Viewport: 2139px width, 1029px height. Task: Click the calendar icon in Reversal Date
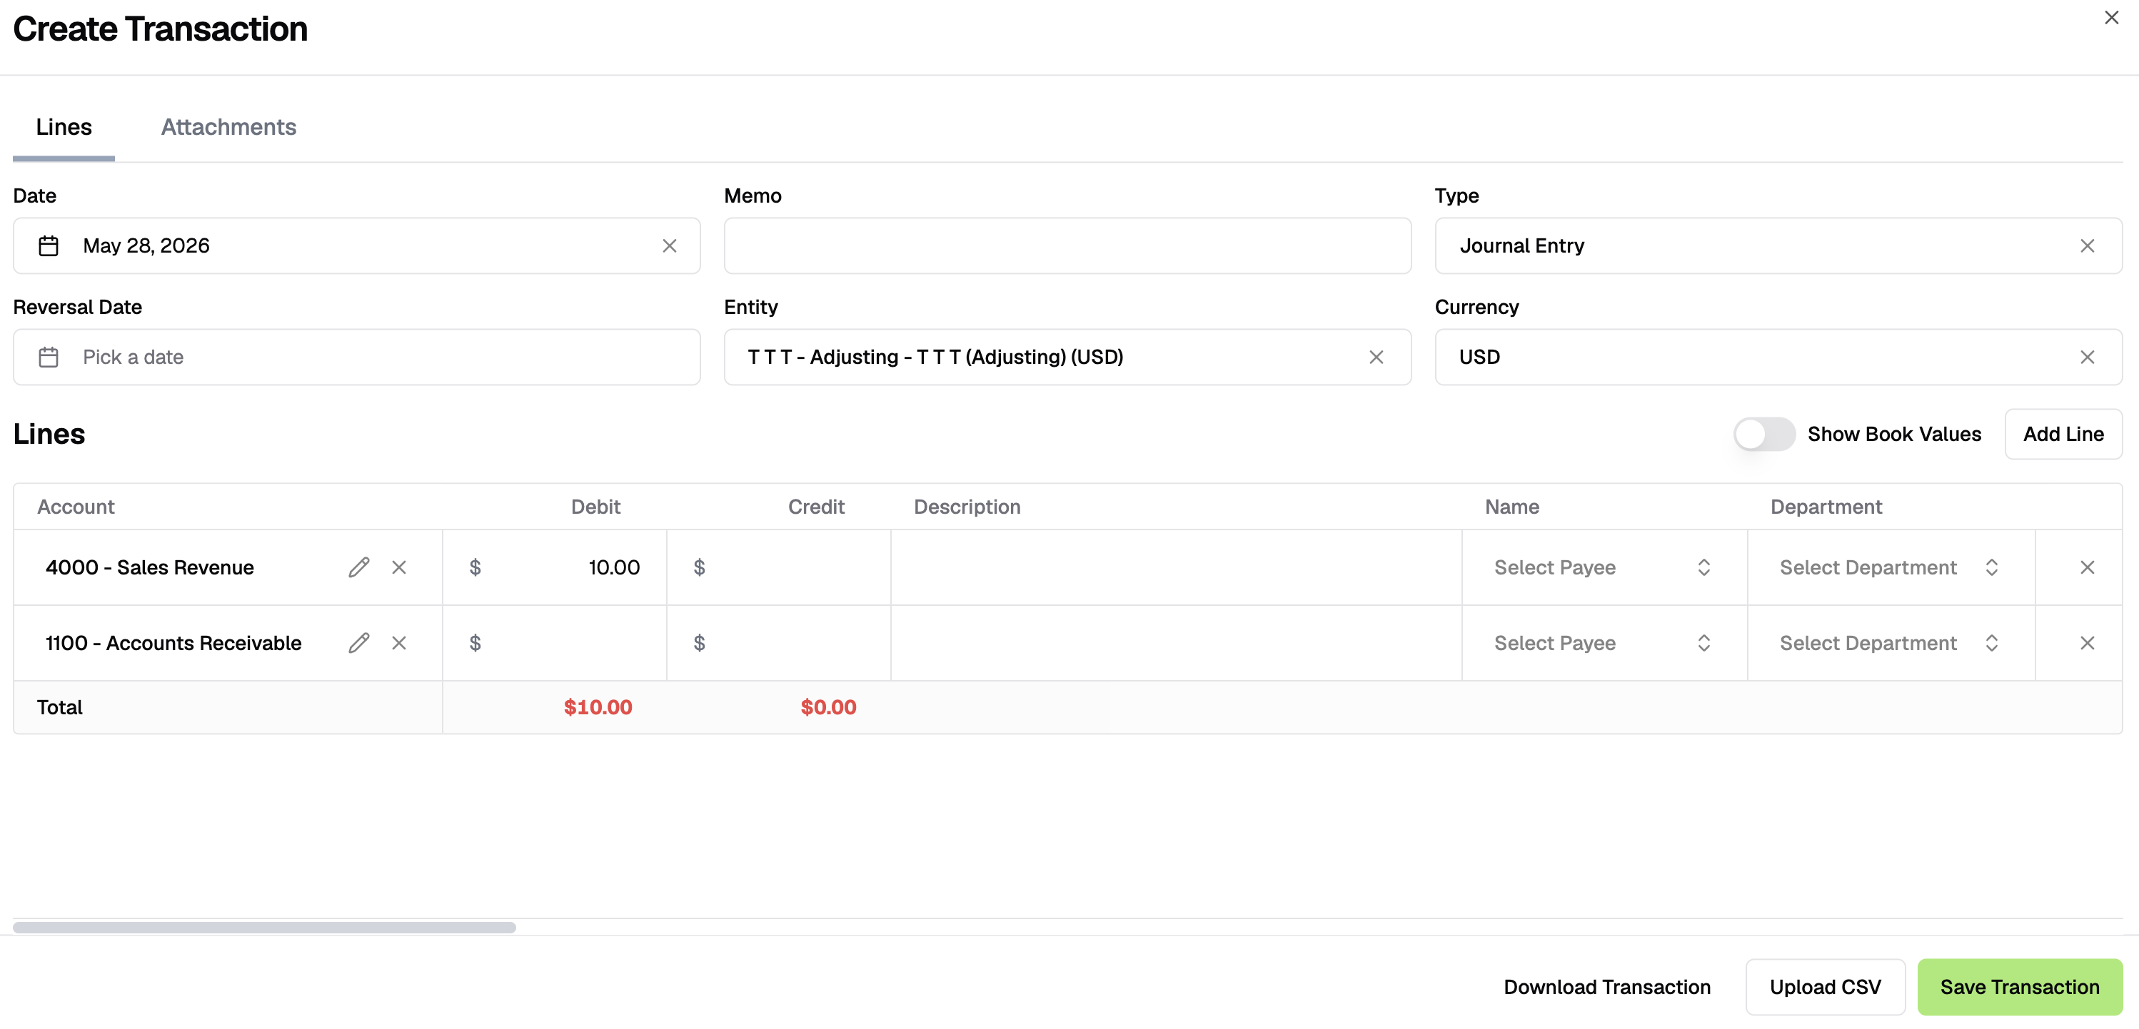49,357
